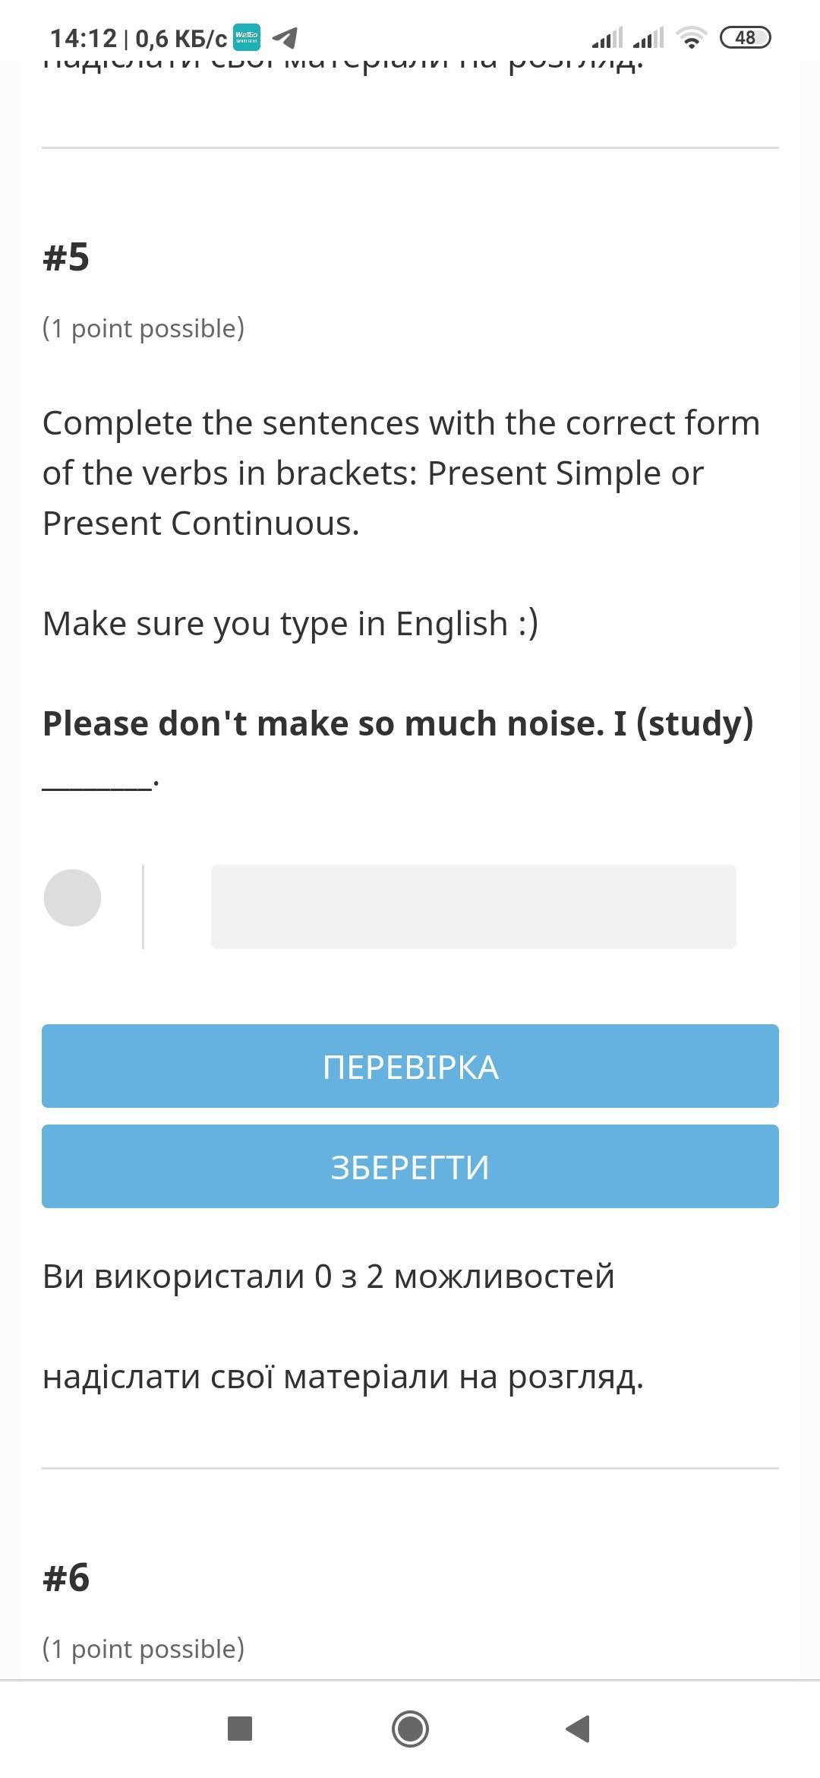Image resolution: width=820 pixels, height=1778 pixels.
Task: Tap the #5 question heading
Action: (66, 257)
